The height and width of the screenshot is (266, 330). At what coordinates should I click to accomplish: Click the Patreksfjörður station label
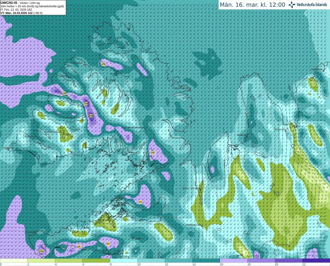pos(30,136)
